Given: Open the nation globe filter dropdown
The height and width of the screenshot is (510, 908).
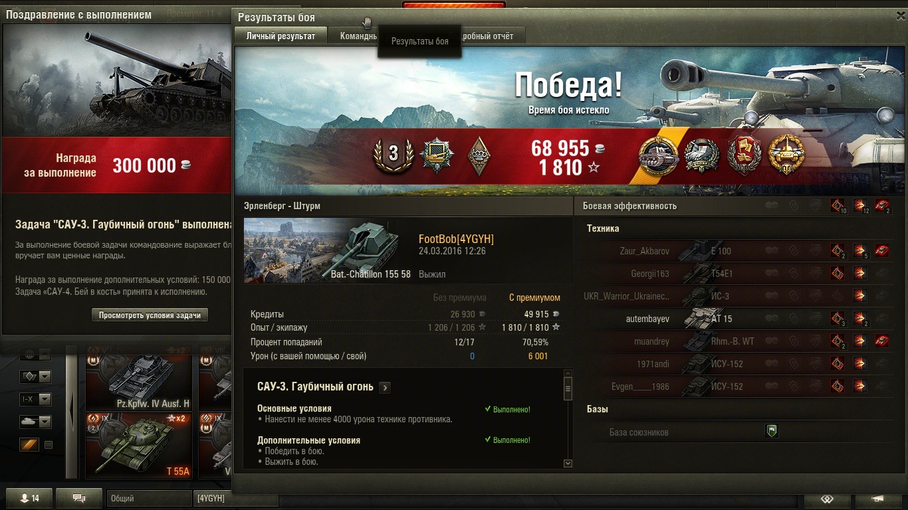Looking at the screenshot, I should [35, 354].
